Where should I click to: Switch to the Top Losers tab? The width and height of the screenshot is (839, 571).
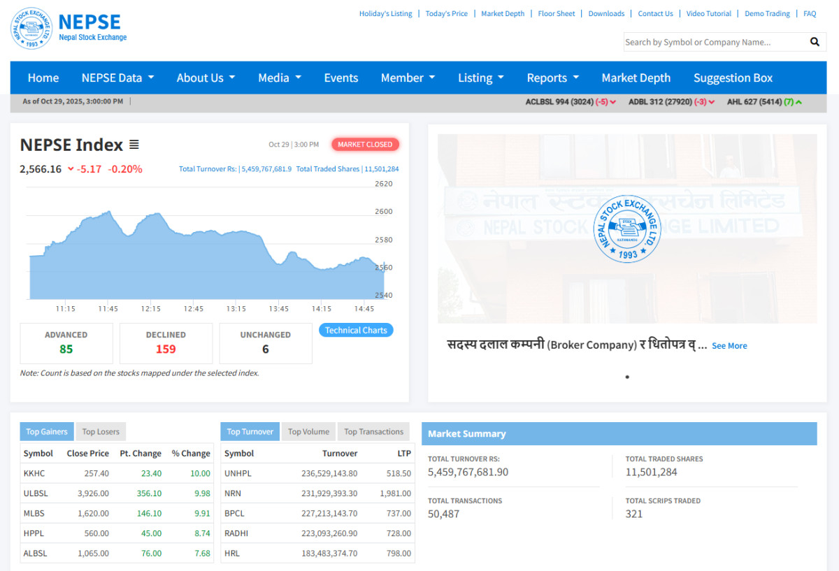point(101,432)
